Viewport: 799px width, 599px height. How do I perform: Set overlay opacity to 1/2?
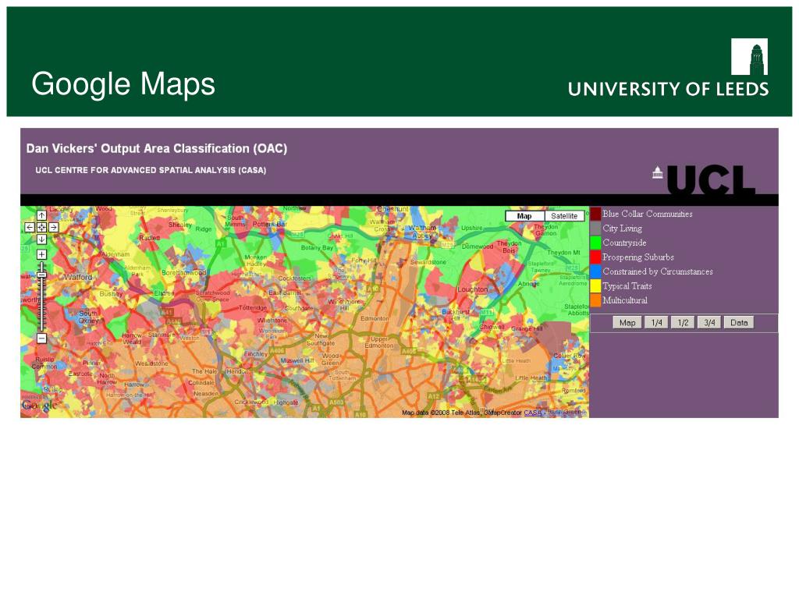pyautogui.click(x=683, y=322)
